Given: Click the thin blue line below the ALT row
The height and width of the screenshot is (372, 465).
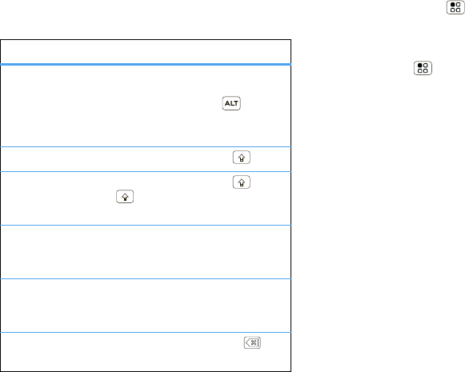Looking at the screenshot, I should (146, 146).
